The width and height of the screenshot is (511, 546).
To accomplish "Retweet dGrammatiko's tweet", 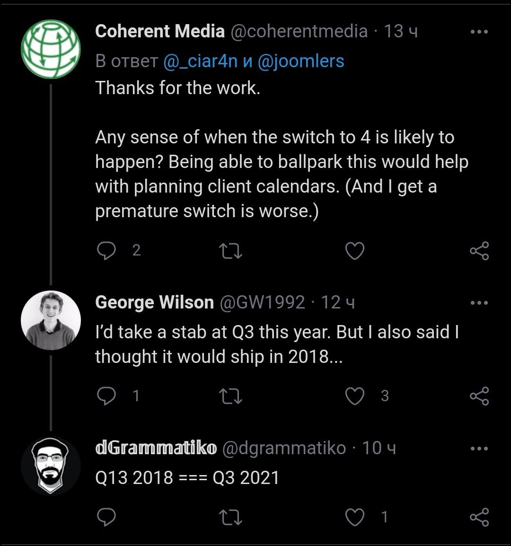I will pos(232,517).
